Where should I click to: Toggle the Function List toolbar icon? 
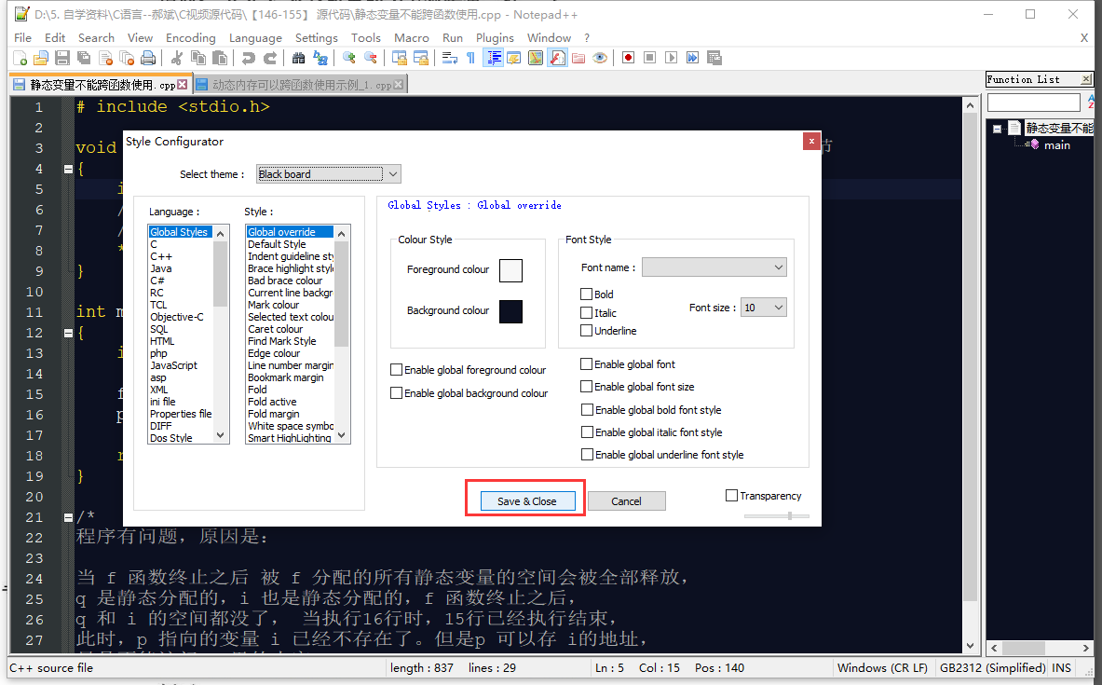[x=557, y=59]
